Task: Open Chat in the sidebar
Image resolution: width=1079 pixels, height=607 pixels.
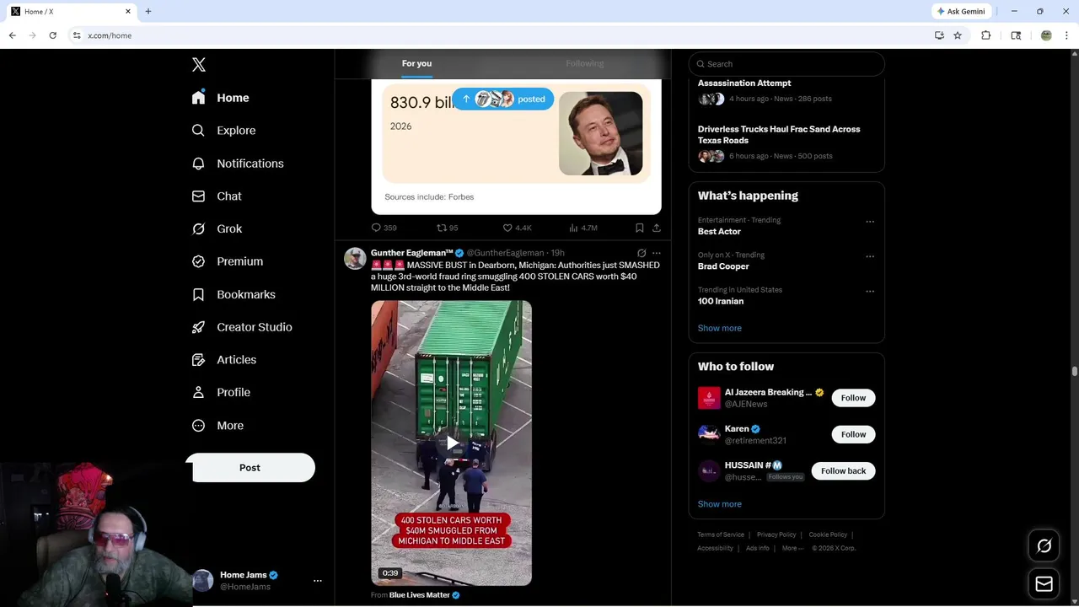Action: pos(217,196)
